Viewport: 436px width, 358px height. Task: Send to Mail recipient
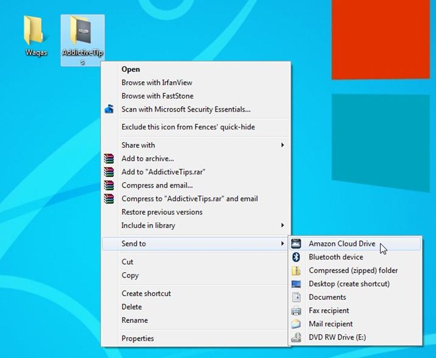[x=355, y=324]
